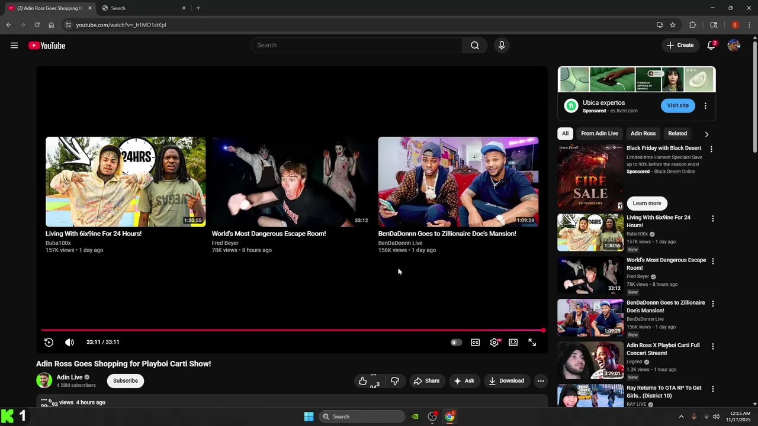The width and height of the screenshot is (758, 426).
Task: Click the address bar URL
Action: [x=121, y=25]
